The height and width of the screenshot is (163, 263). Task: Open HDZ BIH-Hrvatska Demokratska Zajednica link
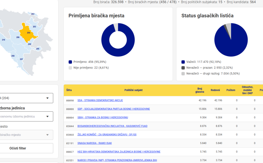pos(119,152)
